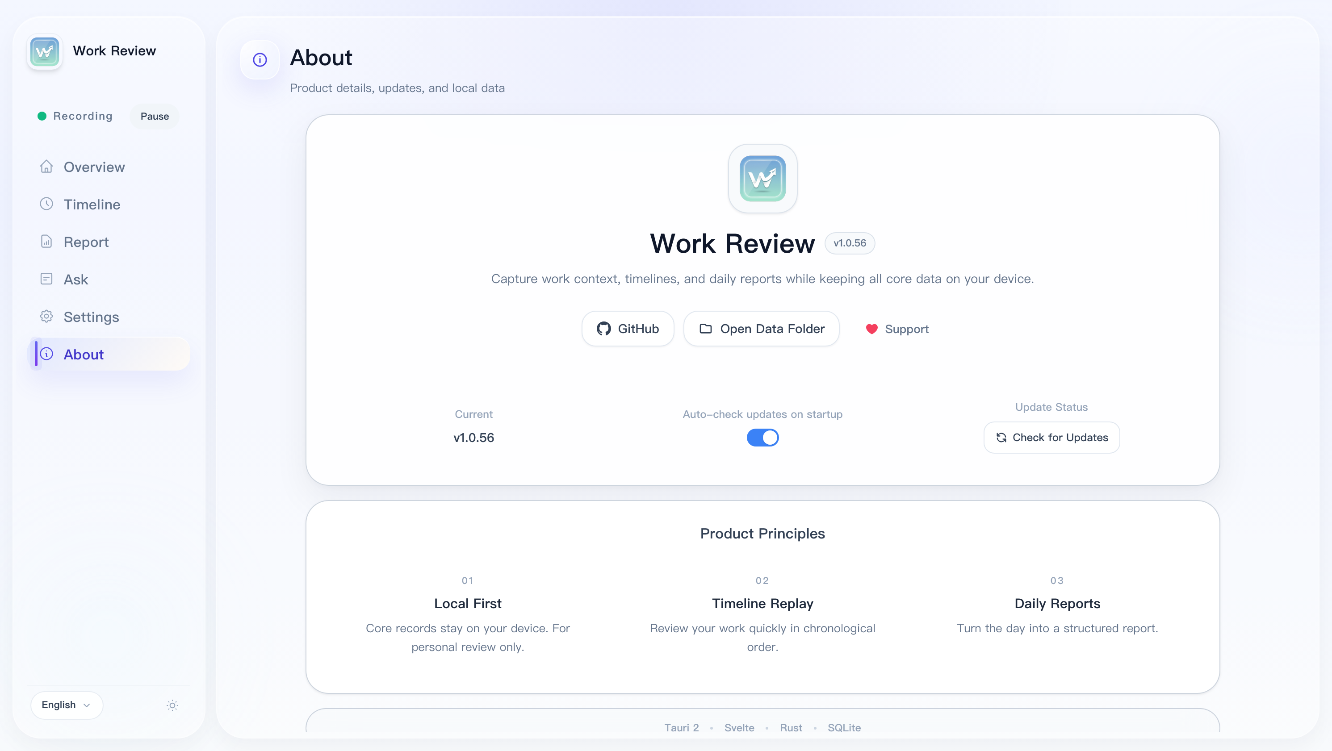Open the Overview page
Image resolution: width=1332 pixels, height=751 pixels.
(109, 167)
